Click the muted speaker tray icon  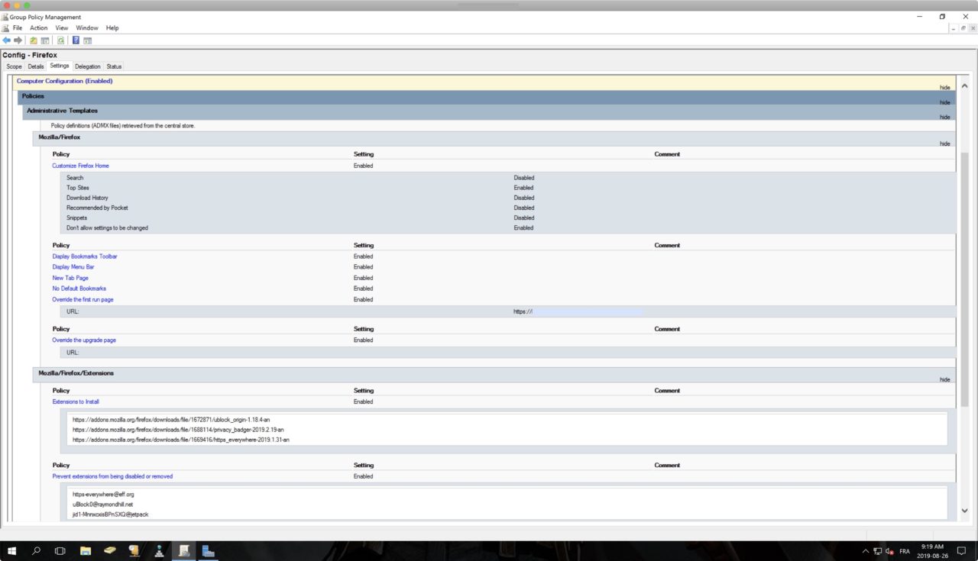890,551
